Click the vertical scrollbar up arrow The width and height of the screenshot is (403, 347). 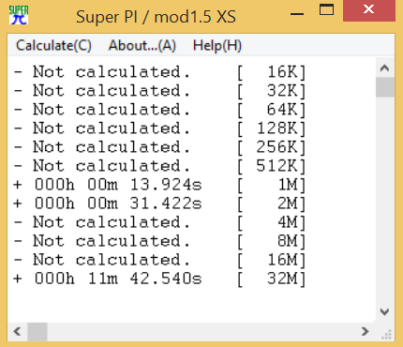(x=384, y=68)
